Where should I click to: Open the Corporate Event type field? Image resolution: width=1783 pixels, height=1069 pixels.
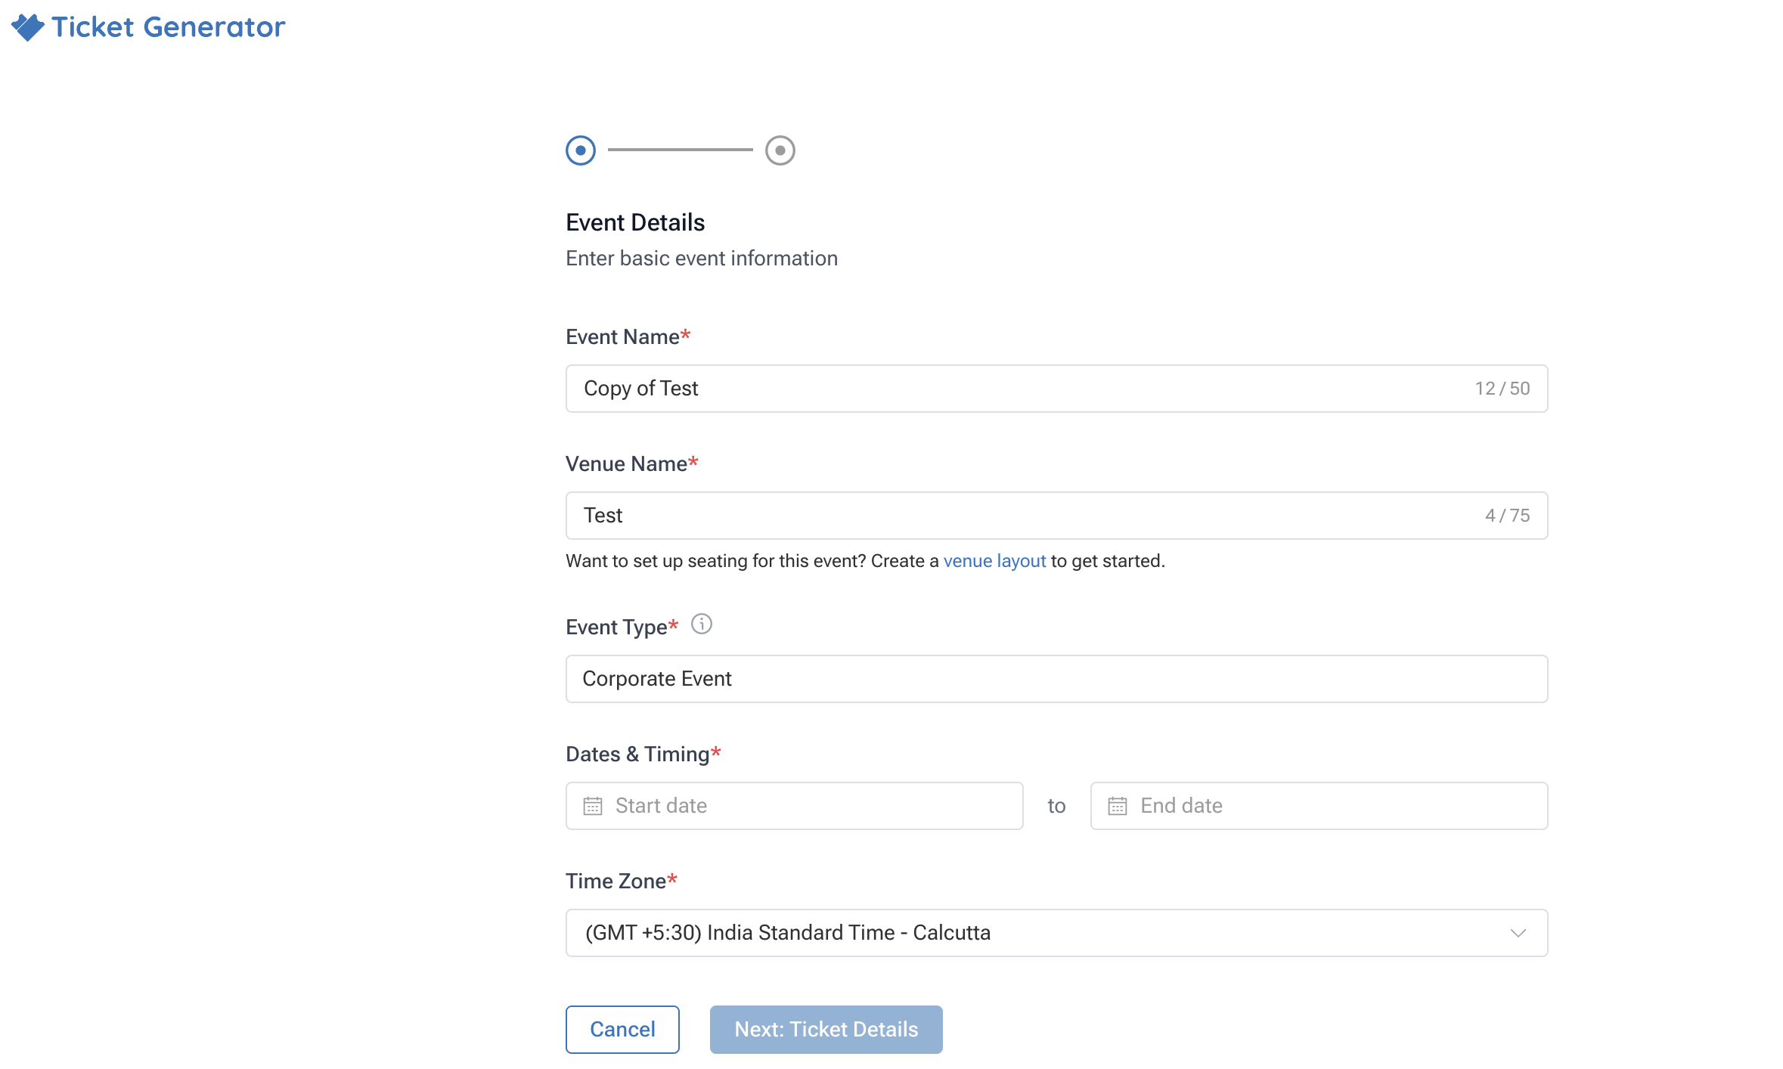click(1056, 679)
